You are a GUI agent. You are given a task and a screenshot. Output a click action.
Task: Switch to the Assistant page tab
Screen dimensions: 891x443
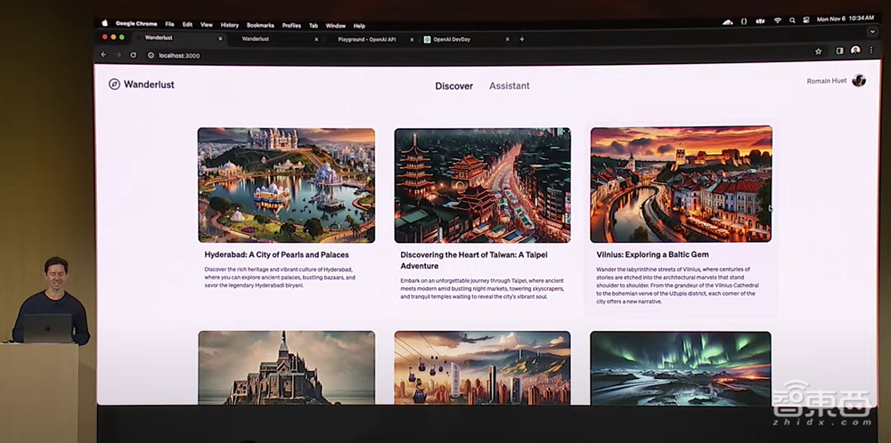509,86
